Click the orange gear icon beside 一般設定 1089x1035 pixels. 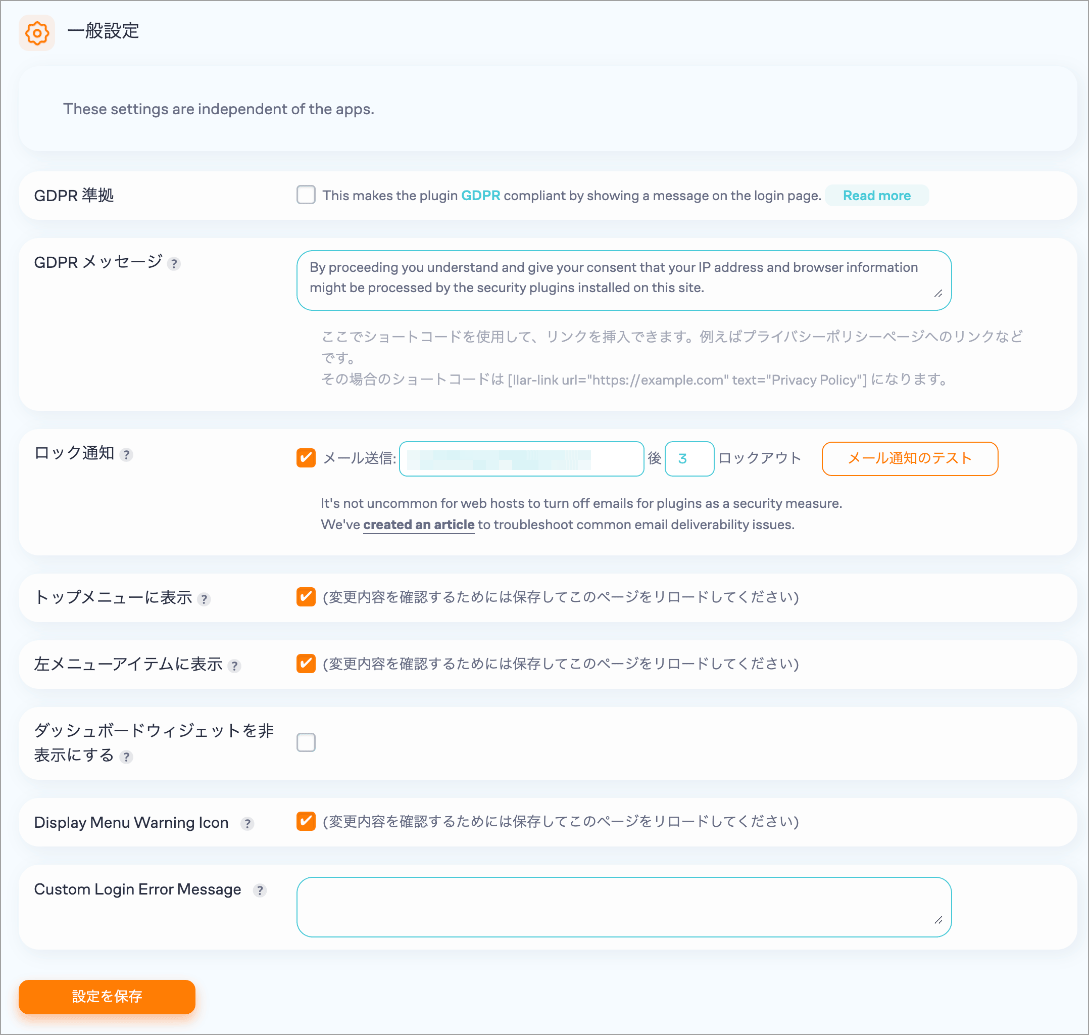(x=37, y=33)
